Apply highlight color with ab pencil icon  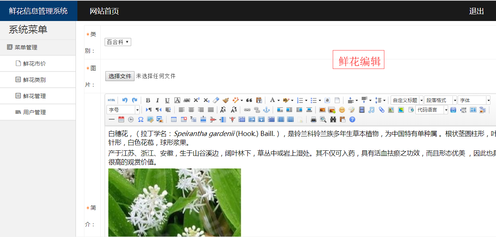[x=286, y=100]
